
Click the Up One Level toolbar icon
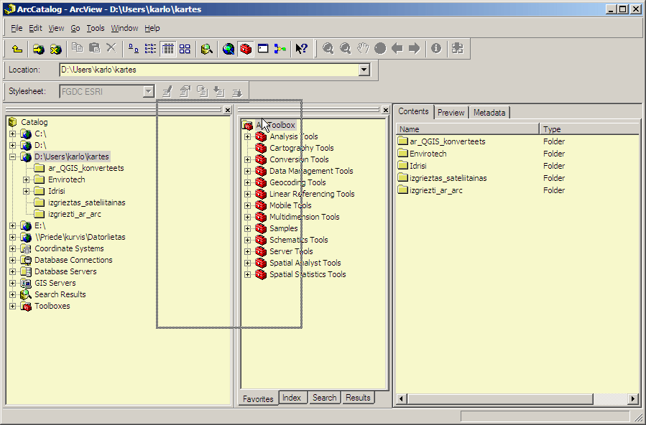pos(17,49)
